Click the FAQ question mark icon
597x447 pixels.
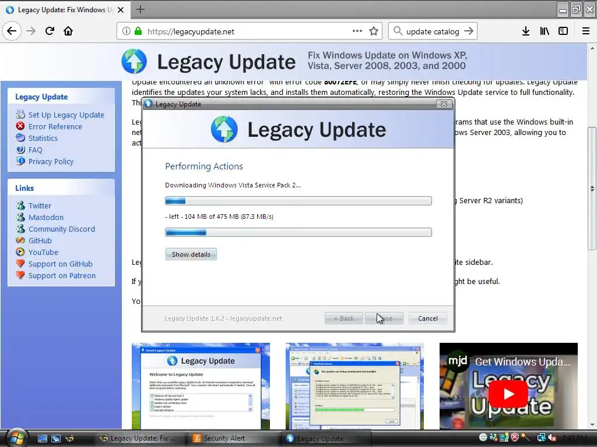[x=20, y=150]
